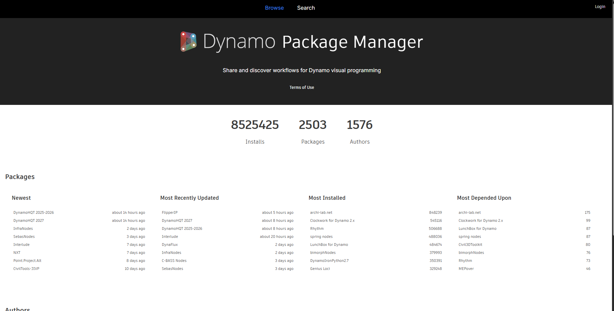
Task: Click the Newest column heading
Action: [21, 198]
